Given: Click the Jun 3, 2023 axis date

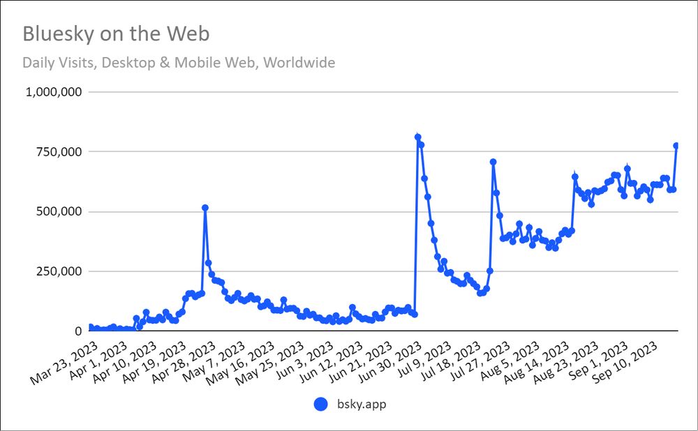Looking at the screenshot, I should (x=304, y=361).
